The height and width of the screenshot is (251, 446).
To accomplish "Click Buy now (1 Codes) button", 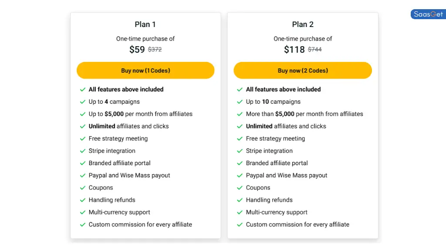I will coord(145,70).
